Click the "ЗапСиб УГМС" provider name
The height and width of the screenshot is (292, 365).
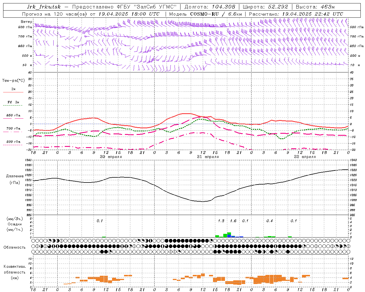(x=155, y=7)
